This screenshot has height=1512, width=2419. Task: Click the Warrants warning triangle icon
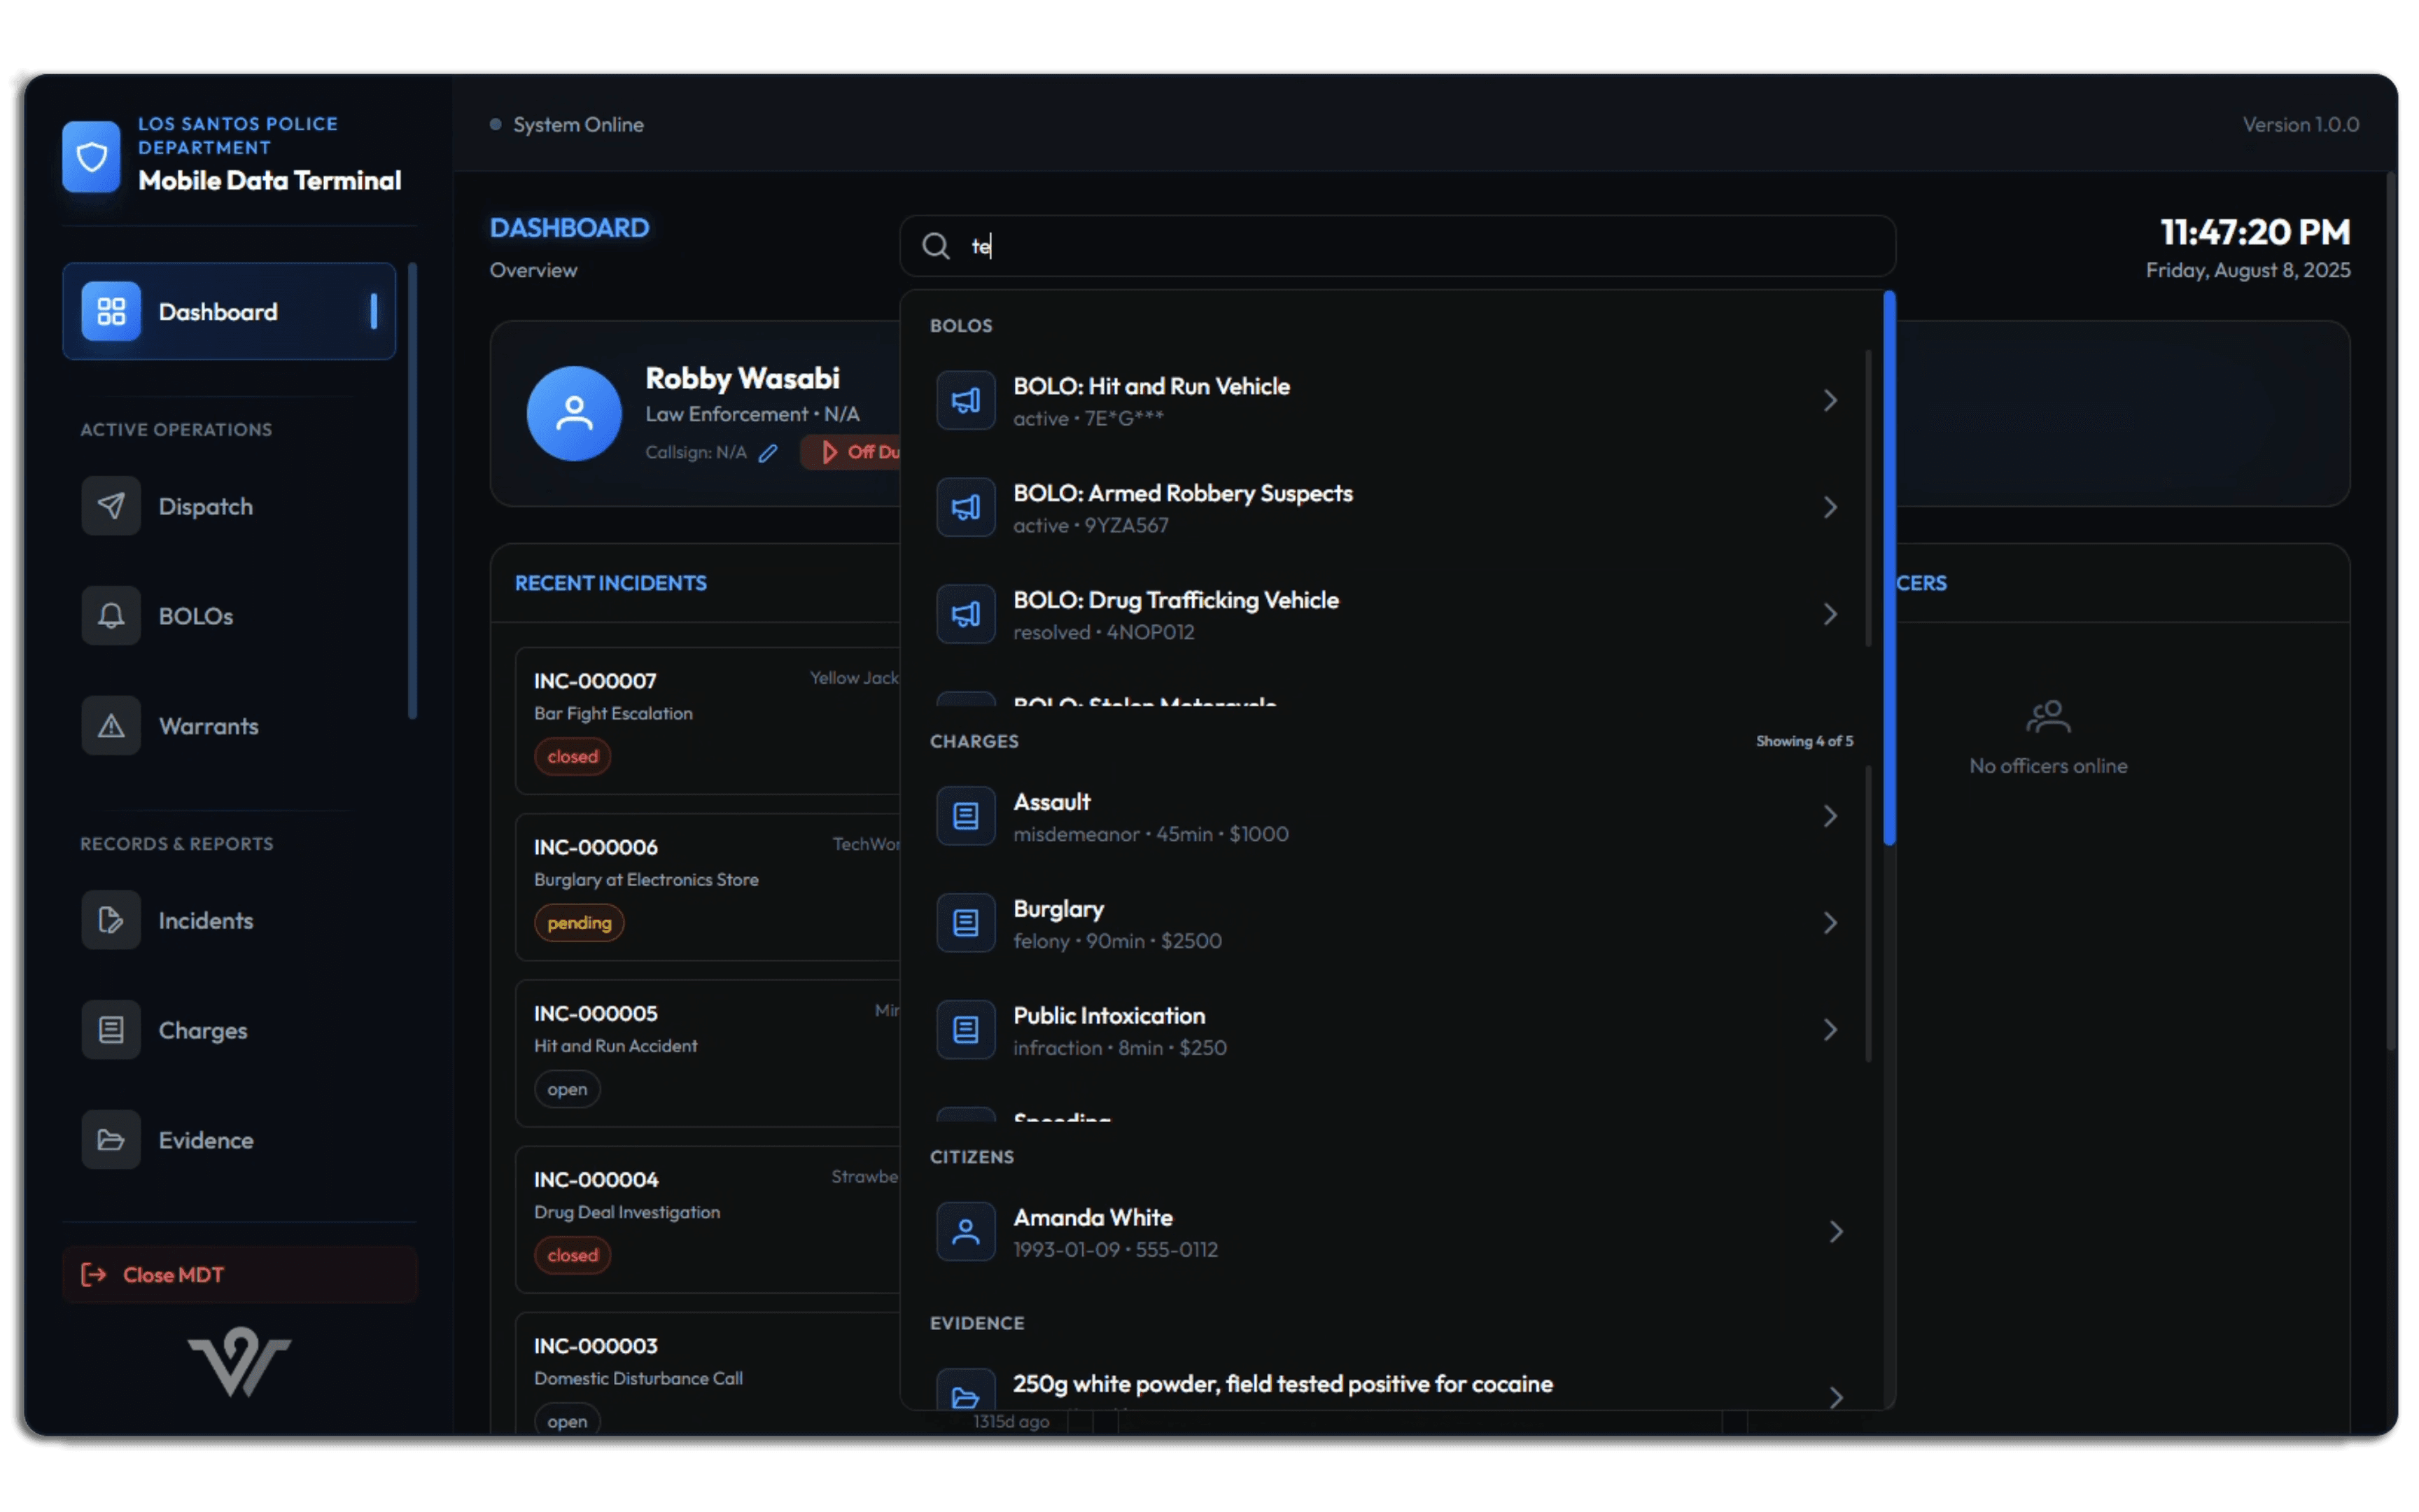pyautogui.click(x=111, y=726)
